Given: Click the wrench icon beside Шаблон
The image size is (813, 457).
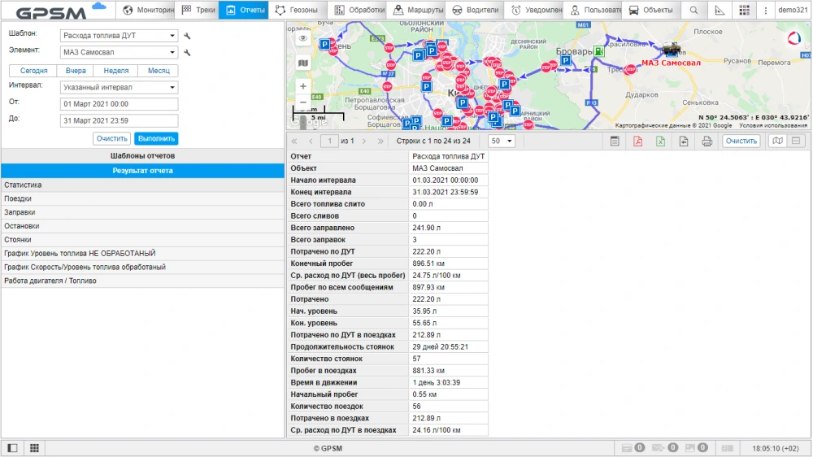Looking at the screenshot, I should 187,36.
